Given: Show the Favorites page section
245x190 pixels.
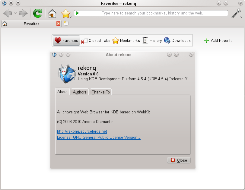Looking at the screenshot, I should (66, 40).
